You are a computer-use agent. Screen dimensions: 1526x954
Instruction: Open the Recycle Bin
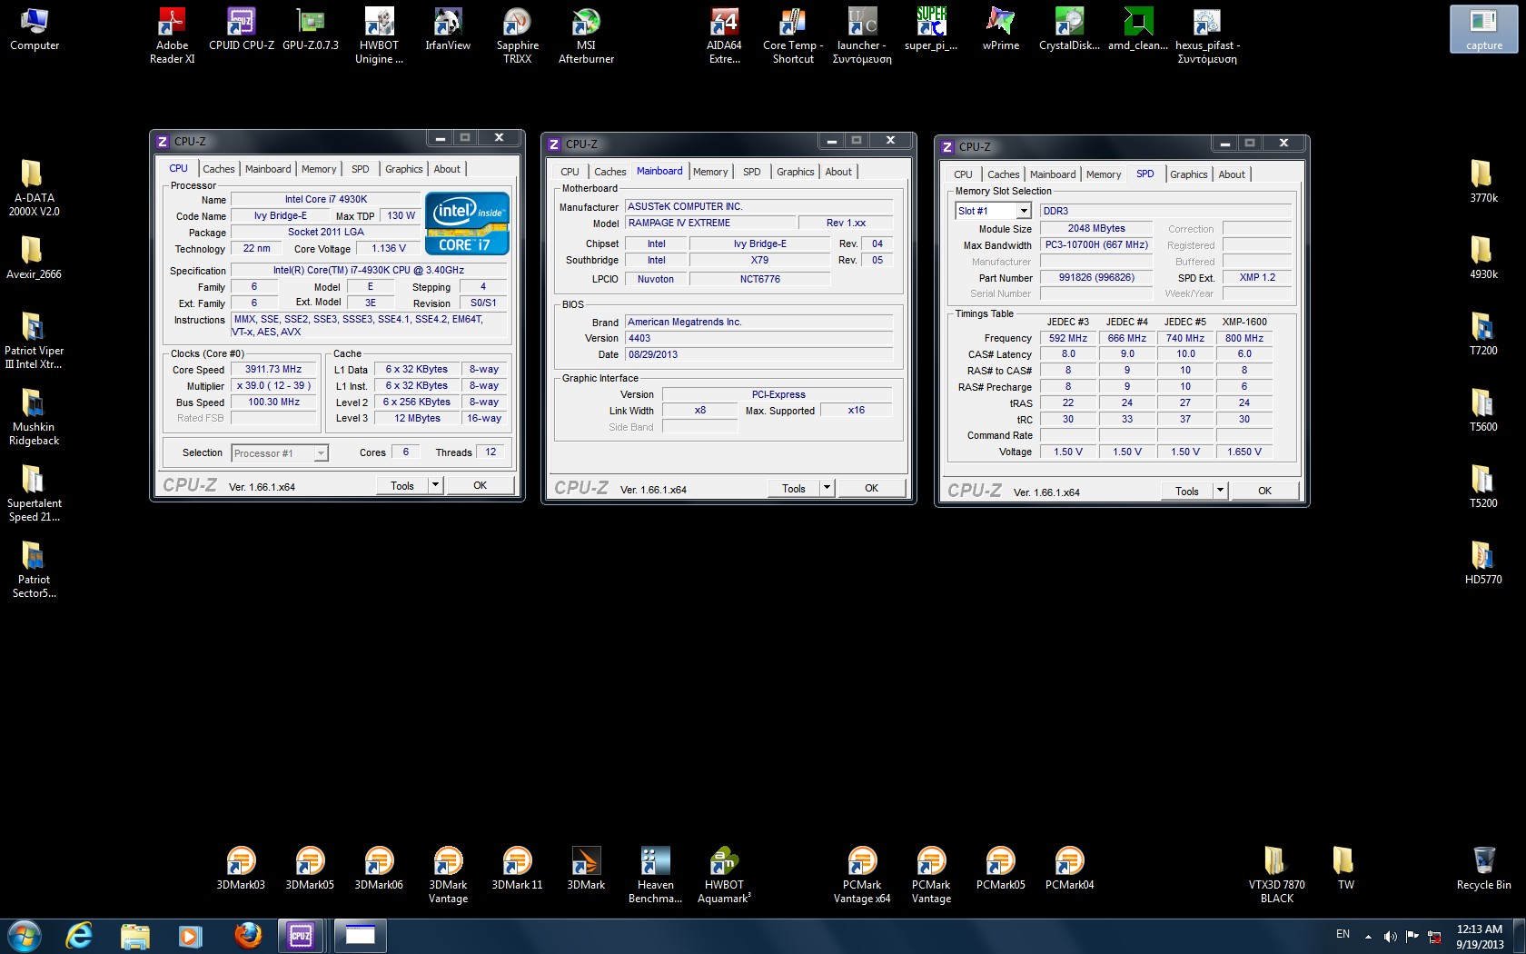pos(1483,869)
